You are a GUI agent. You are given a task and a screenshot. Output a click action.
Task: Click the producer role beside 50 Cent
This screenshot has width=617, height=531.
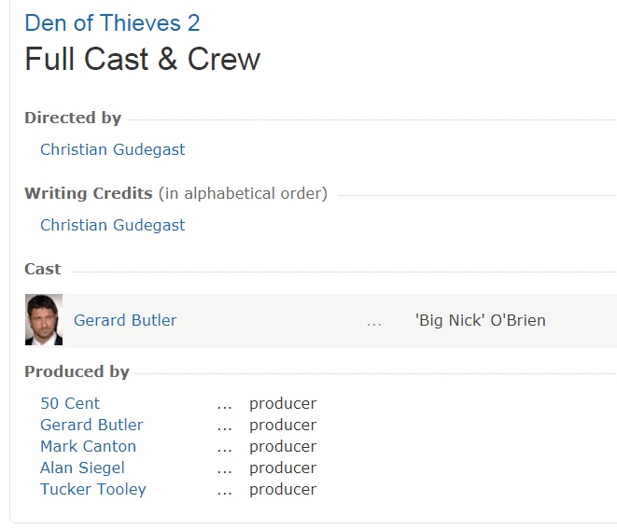coord(283,403)
